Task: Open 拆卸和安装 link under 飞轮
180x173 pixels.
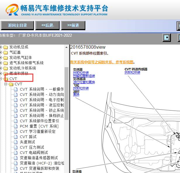Action: click(81, 89)
